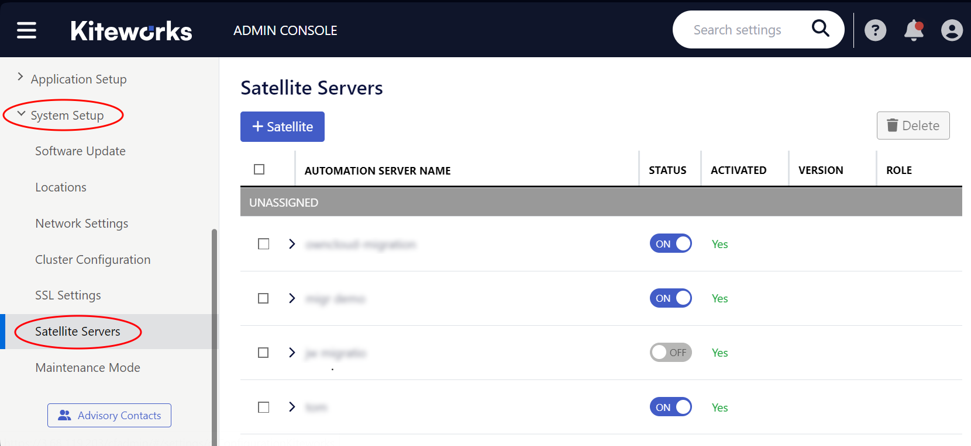The width and height of the screenshot is (971, 446).
Task: Click the ADMIN CONSOLE title
Action: [285, 30]
